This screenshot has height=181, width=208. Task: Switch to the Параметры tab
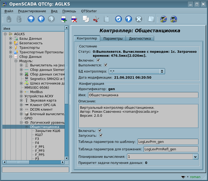pyautogui.click(x=113, y=39)
